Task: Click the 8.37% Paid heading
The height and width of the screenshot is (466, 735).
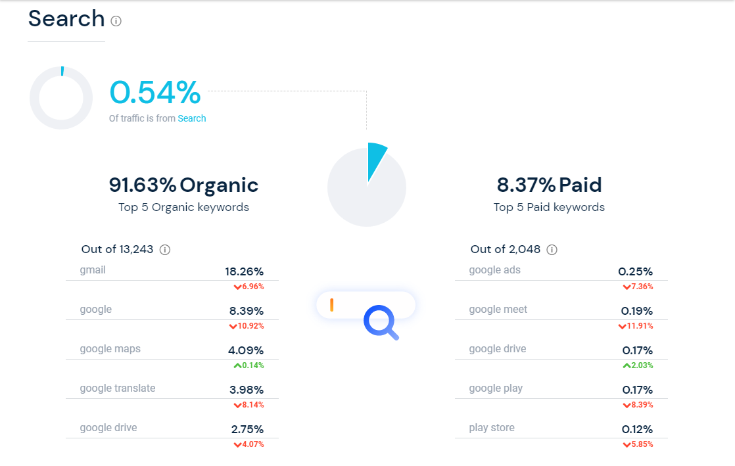Action: [549, 185]
